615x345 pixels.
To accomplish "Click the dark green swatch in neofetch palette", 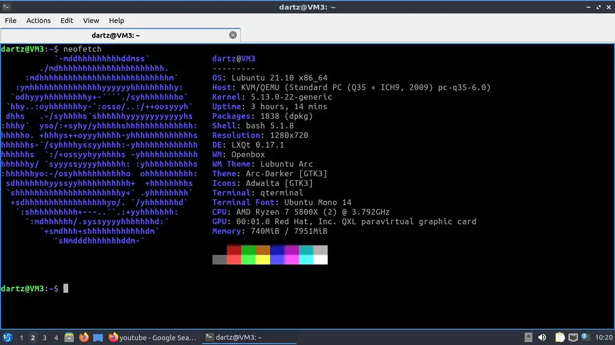I will [248, 250].
